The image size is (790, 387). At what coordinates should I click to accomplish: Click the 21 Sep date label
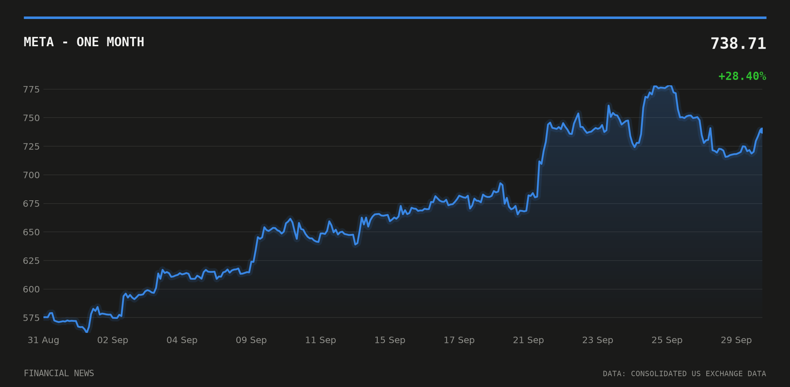529,340
